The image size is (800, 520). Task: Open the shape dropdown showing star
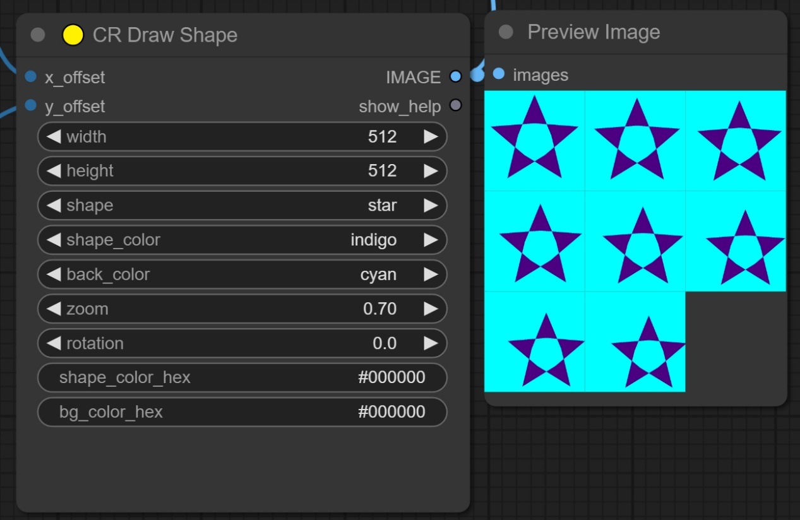click(x=242, y=206)
